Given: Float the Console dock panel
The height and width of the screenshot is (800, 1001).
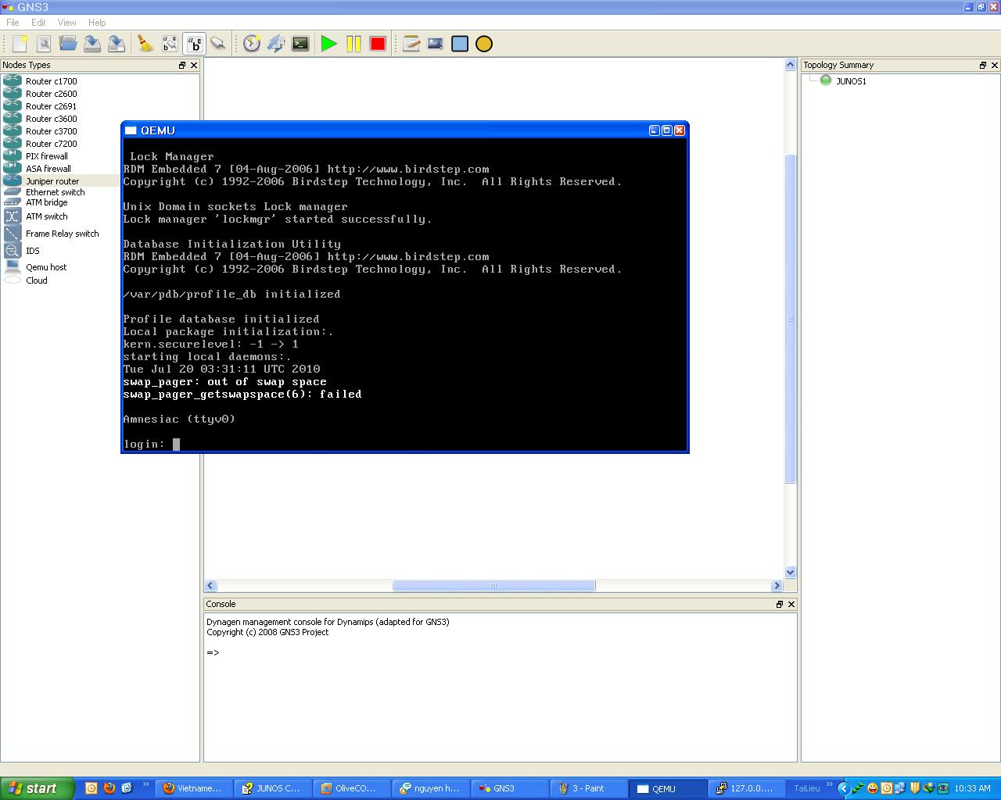Looking at the screenshot, I should click(x=780, y=604).
